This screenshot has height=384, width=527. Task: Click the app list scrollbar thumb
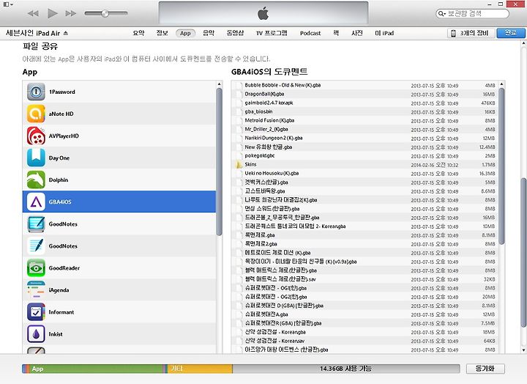219,161
